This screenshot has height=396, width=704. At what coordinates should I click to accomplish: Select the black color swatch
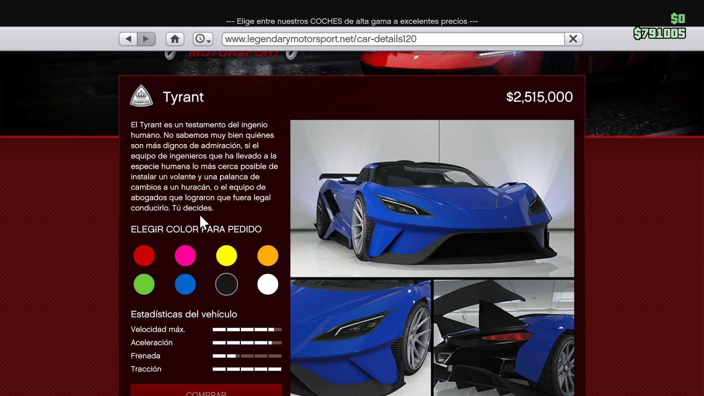[x=227, y=284]
